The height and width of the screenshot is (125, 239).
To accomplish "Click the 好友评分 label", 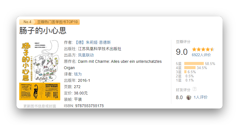I will 183,90.
